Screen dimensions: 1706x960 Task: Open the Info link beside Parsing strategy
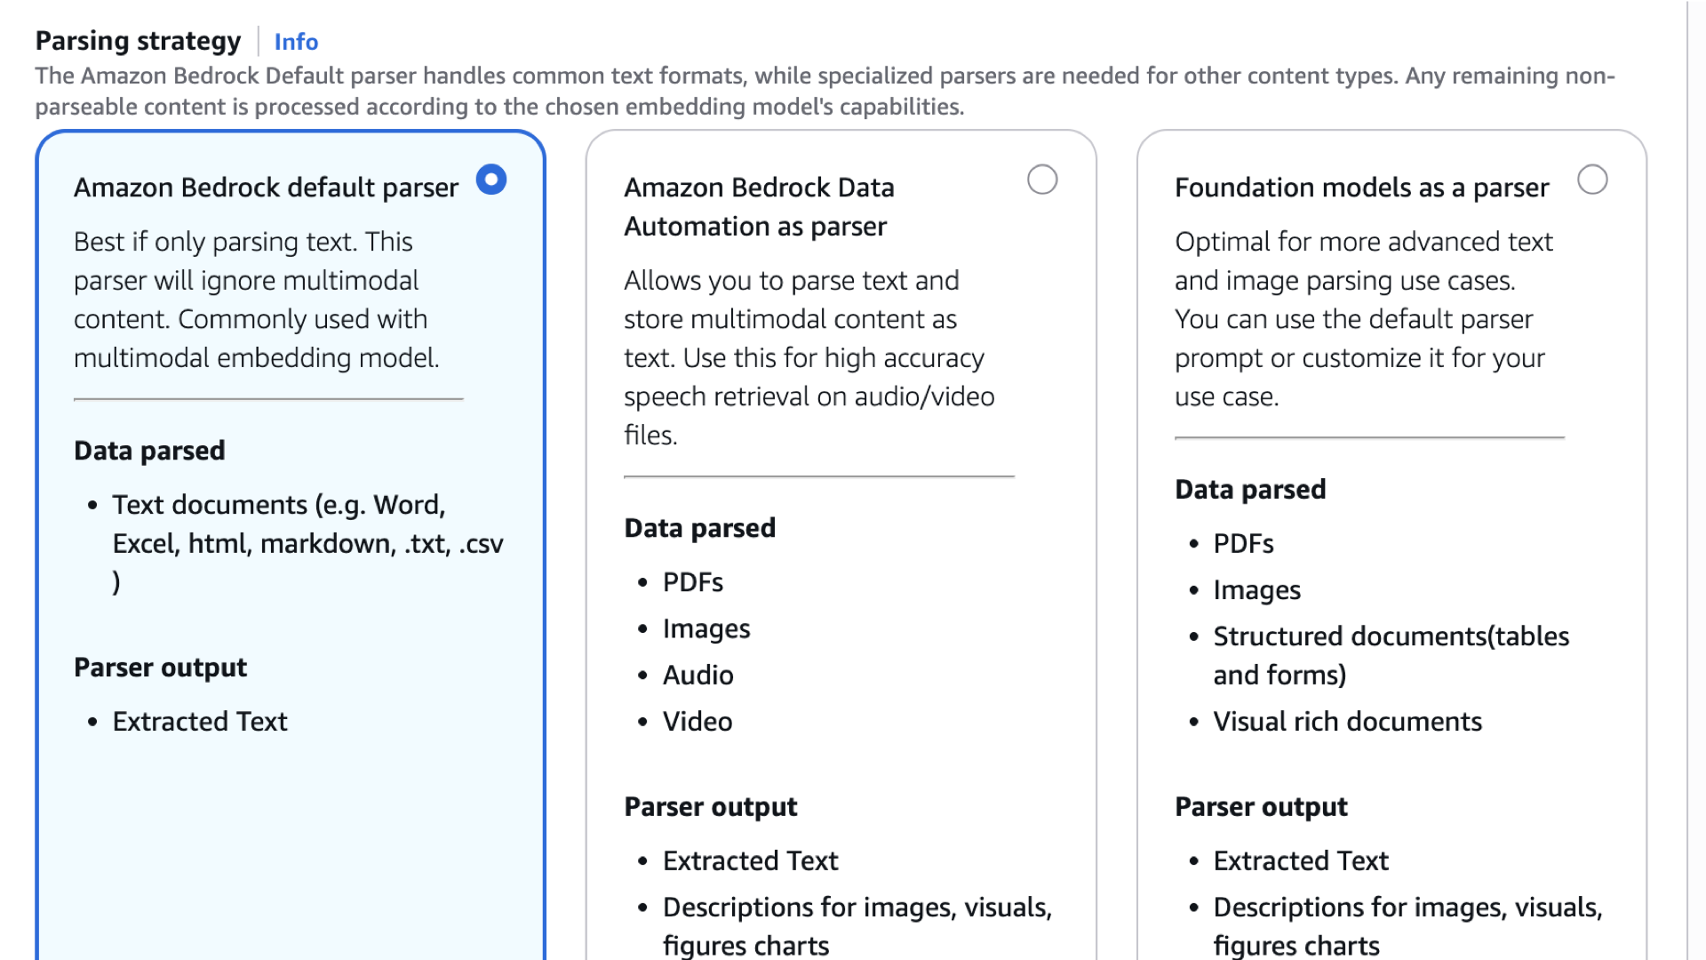(x=296, y=42)
